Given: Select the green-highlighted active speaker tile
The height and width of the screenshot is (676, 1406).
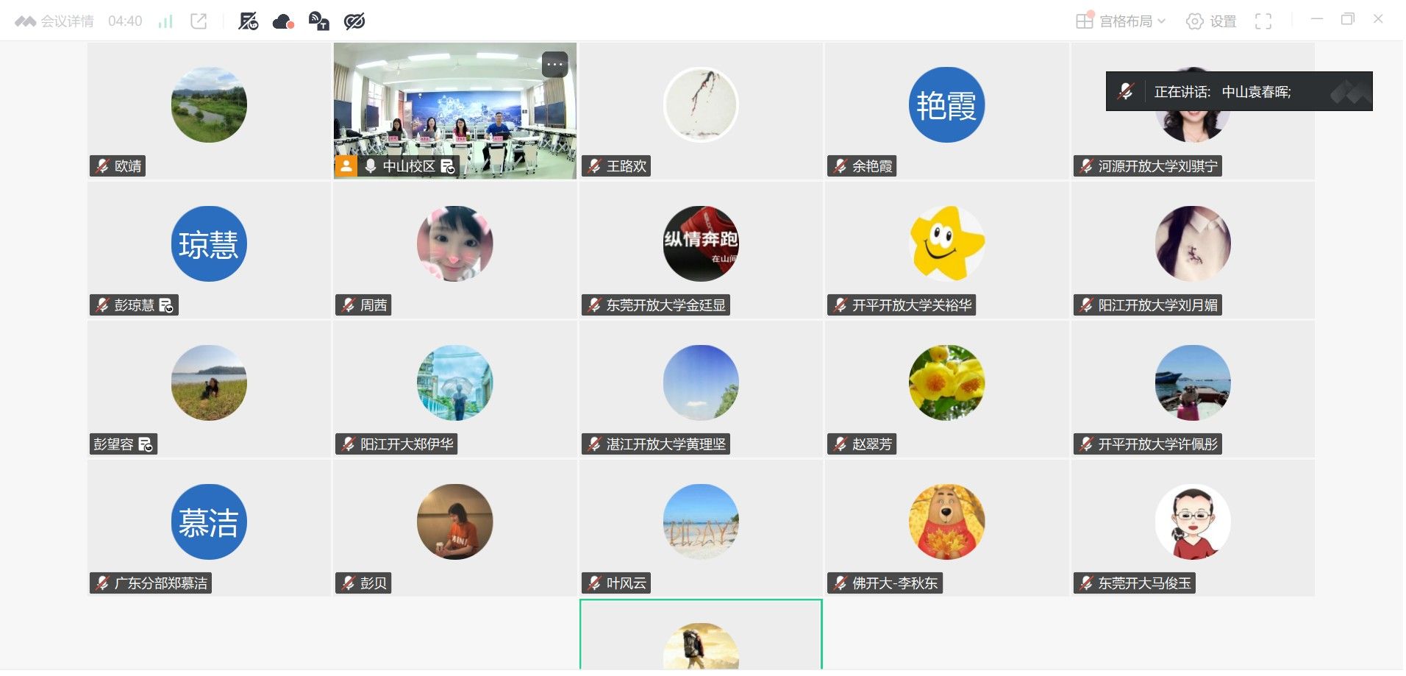Looking at the screenshot, I should click(701, 635).
